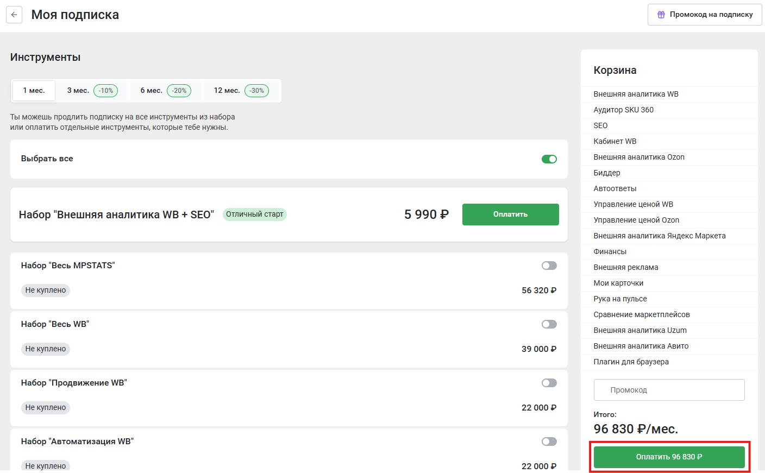Select the 12 мес. period tab

pos(242,91)
